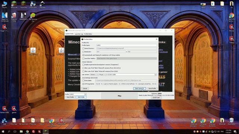Open Task View on taskbar
Screen dimensions: 239x134
[x=15, y=131]
